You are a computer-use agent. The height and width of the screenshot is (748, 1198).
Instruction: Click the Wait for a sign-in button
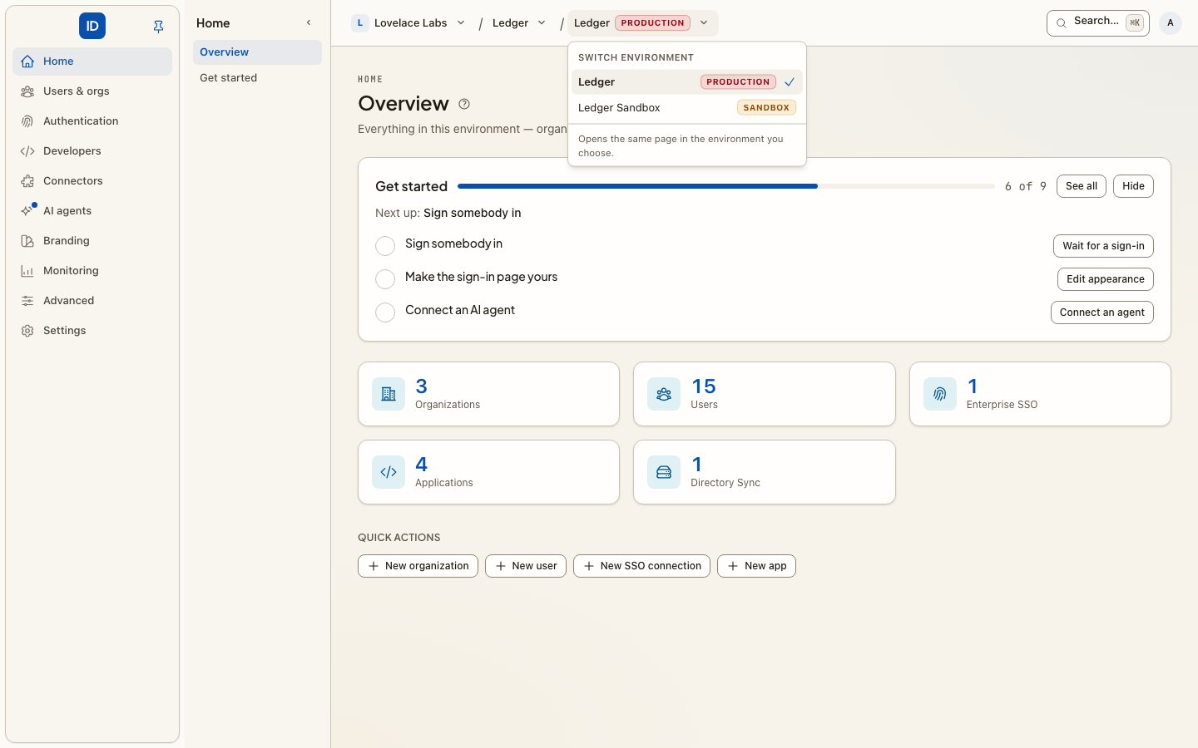[1103, 246]
